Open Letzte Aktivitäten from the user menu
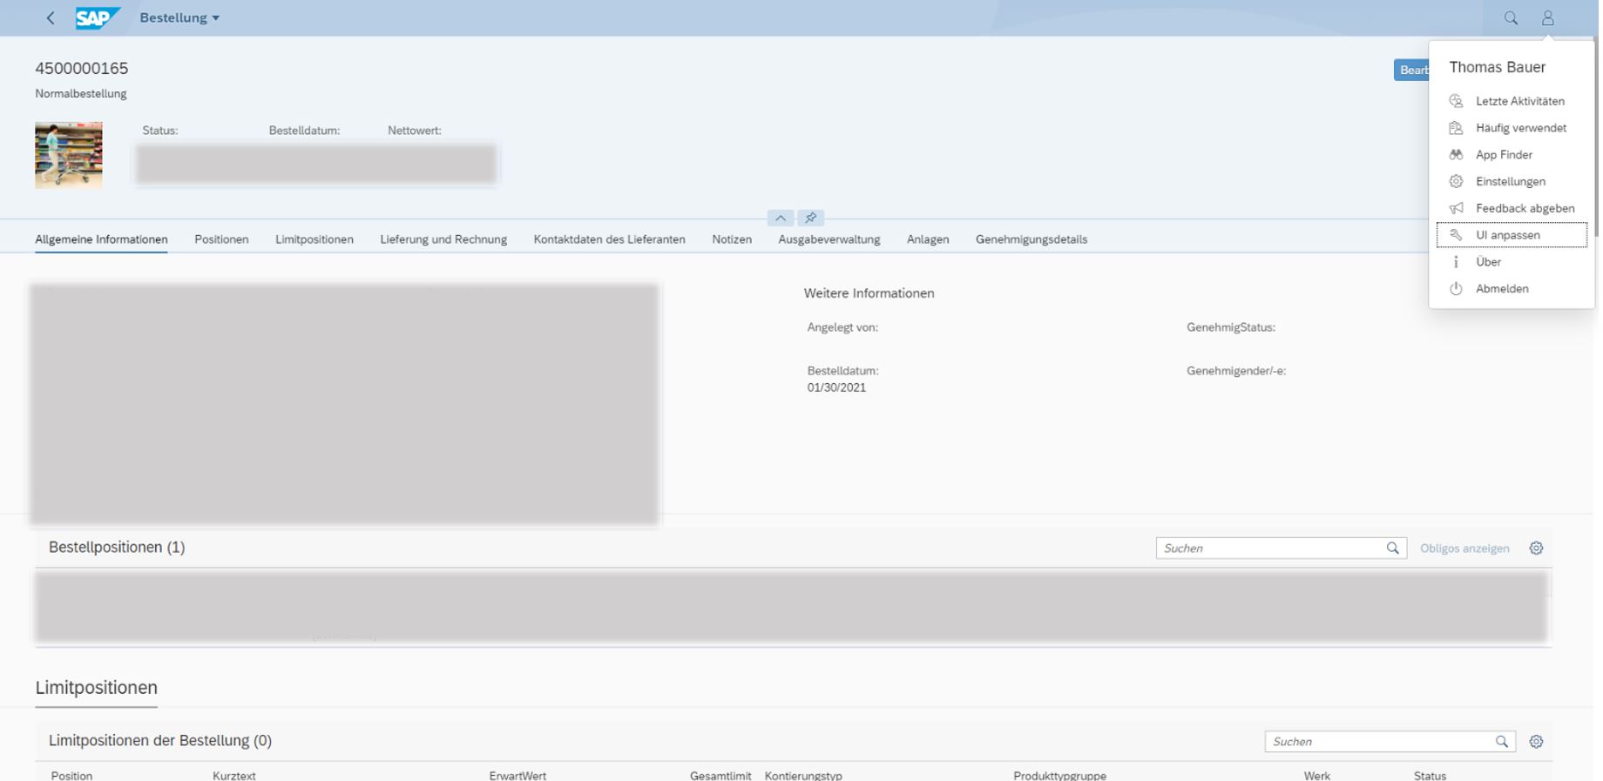1603x781 pixels. [x=1512, y=101]
